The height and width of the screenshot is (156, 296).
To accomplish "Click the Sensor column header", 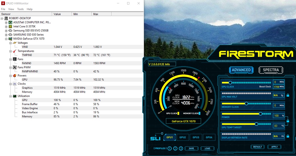I will coord(26,14).
